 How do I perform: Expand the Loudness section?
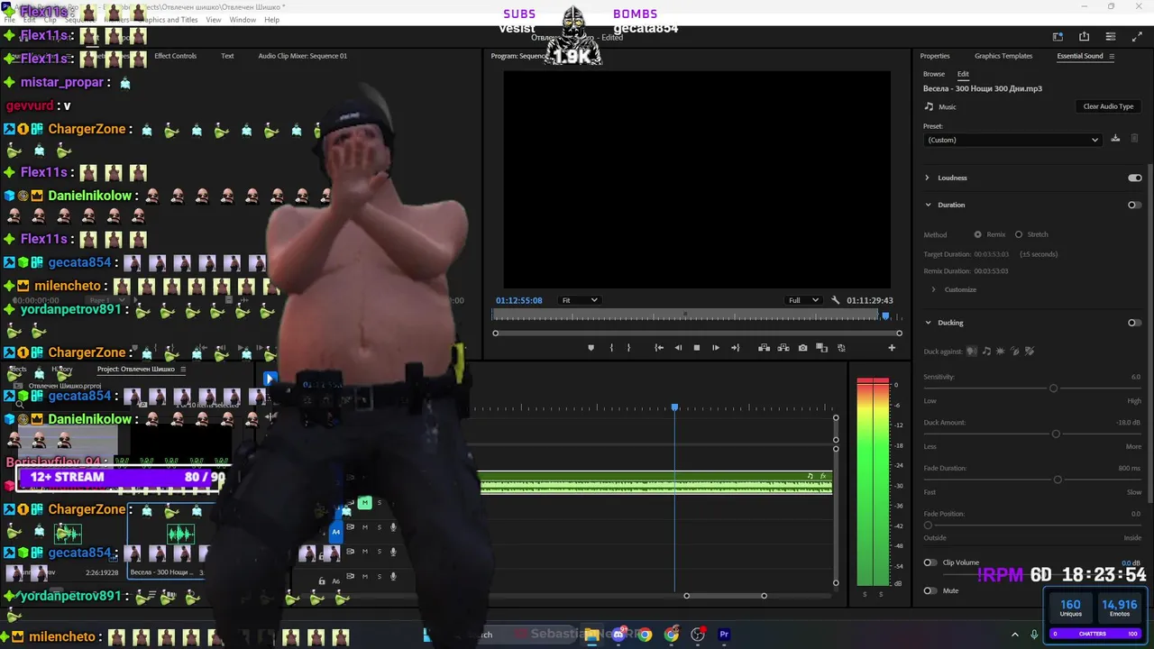pyautogui.click(x=927, y=178)
